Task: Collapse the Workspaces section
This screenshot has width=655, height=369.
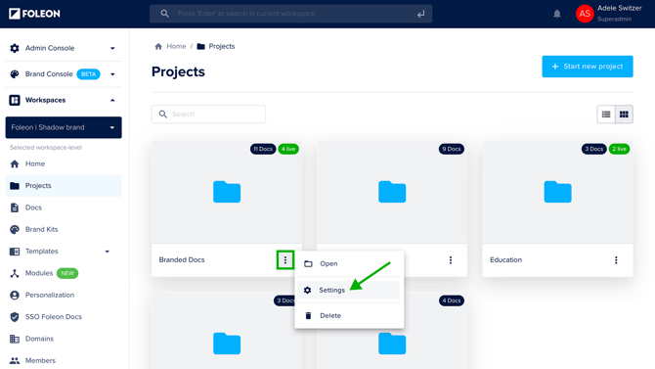Action: [x=112, y=101]
